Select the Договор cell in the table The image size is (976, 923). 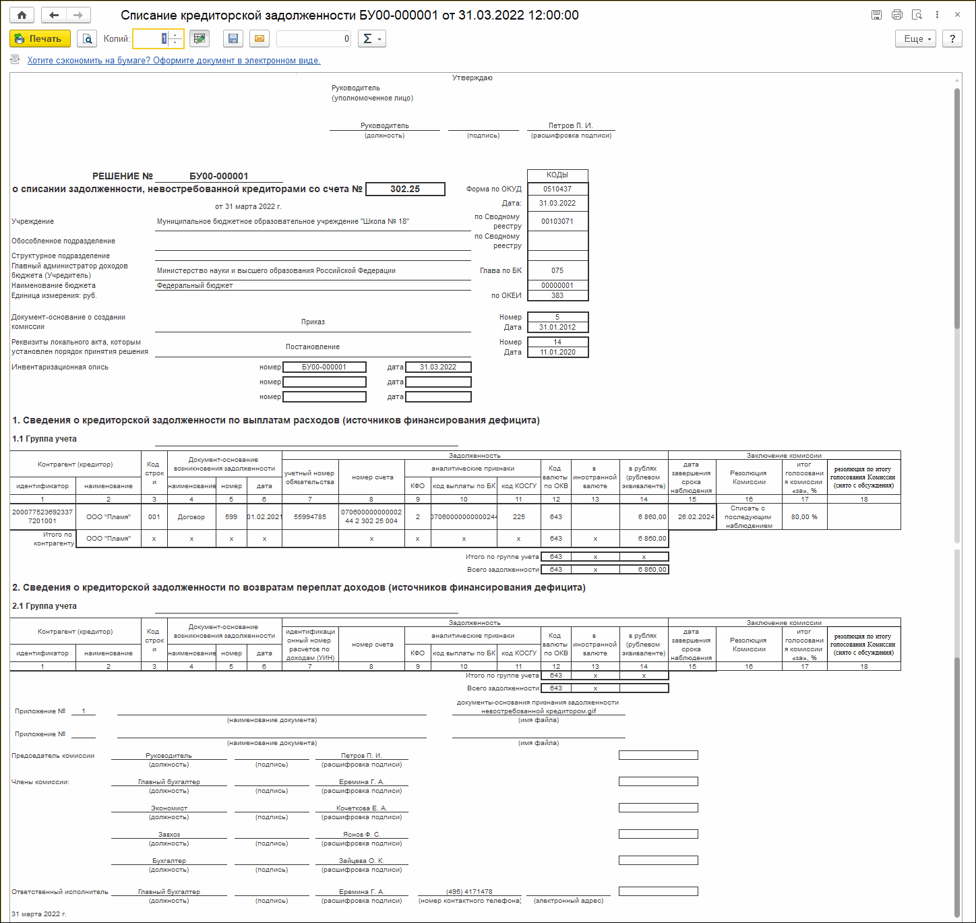pyautogui.click(x=191, y=517)
